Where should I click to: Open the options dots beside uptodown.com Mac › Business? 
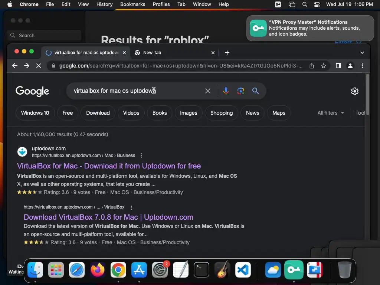click(141, 155)
